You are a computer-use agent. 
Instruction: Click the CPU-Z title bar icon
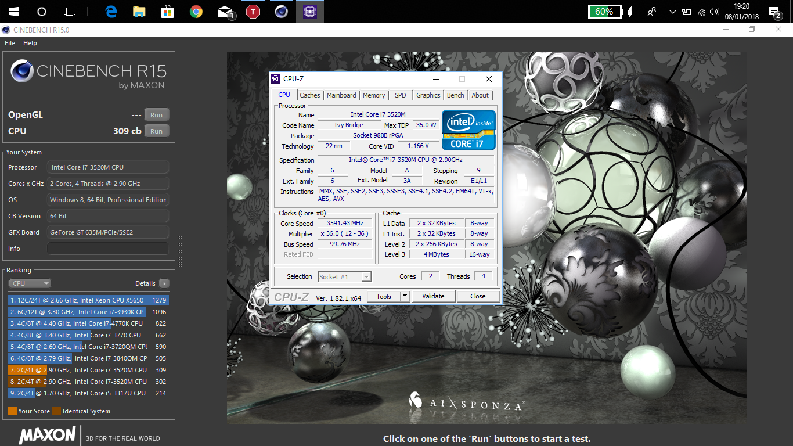click(x=276, y=79)
